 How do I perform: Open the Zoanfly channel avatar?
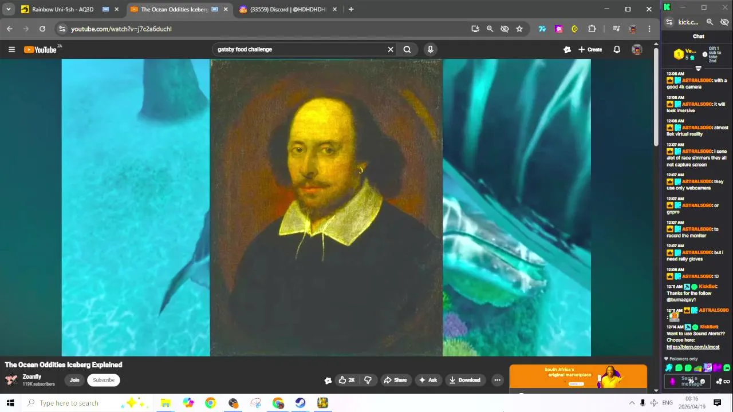[11, 380]
